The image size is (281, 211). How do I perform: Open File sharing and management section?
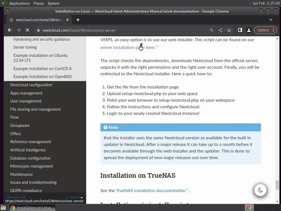(35, 109)
